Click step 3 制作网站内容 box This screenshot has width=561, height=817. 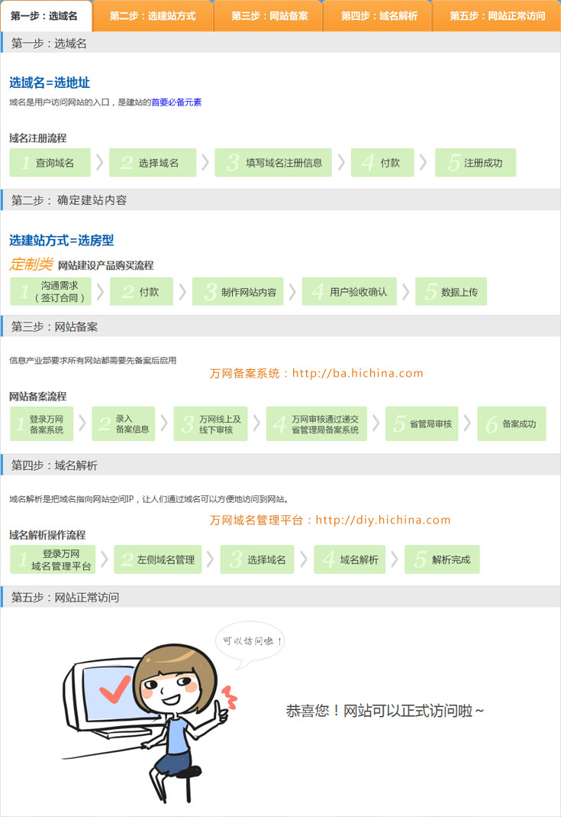pyautogui.click(x=238, y=291)
